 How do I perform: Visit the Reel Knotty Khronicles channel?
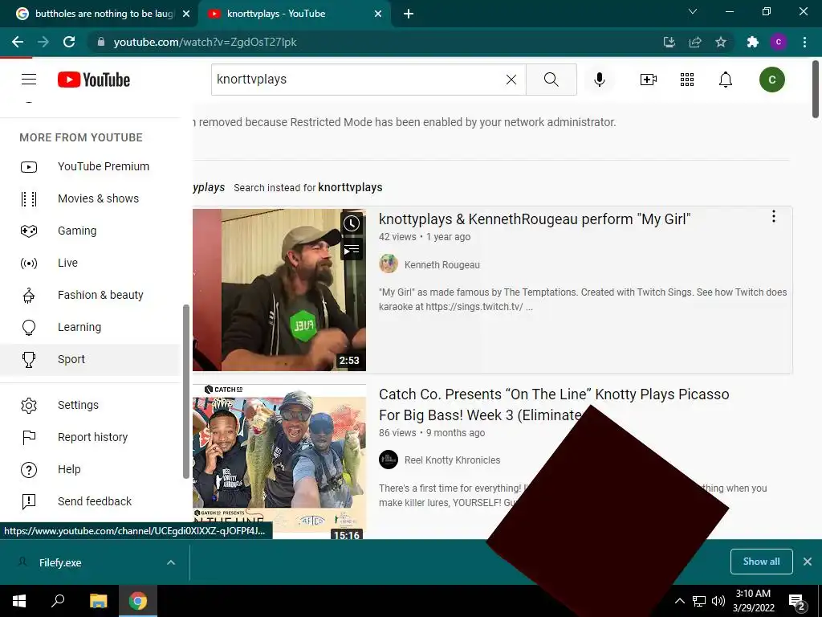(x=453, y=460)
